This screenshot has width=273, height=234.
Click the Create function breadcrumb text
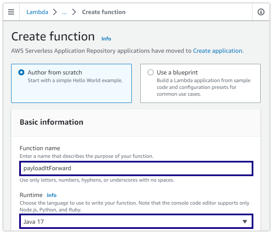pos(104,12)
